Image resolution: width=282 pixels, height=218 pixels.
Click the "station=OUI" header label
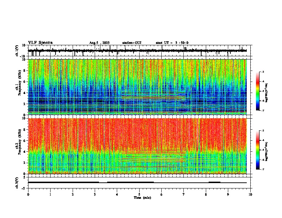(x=132, y=43)
